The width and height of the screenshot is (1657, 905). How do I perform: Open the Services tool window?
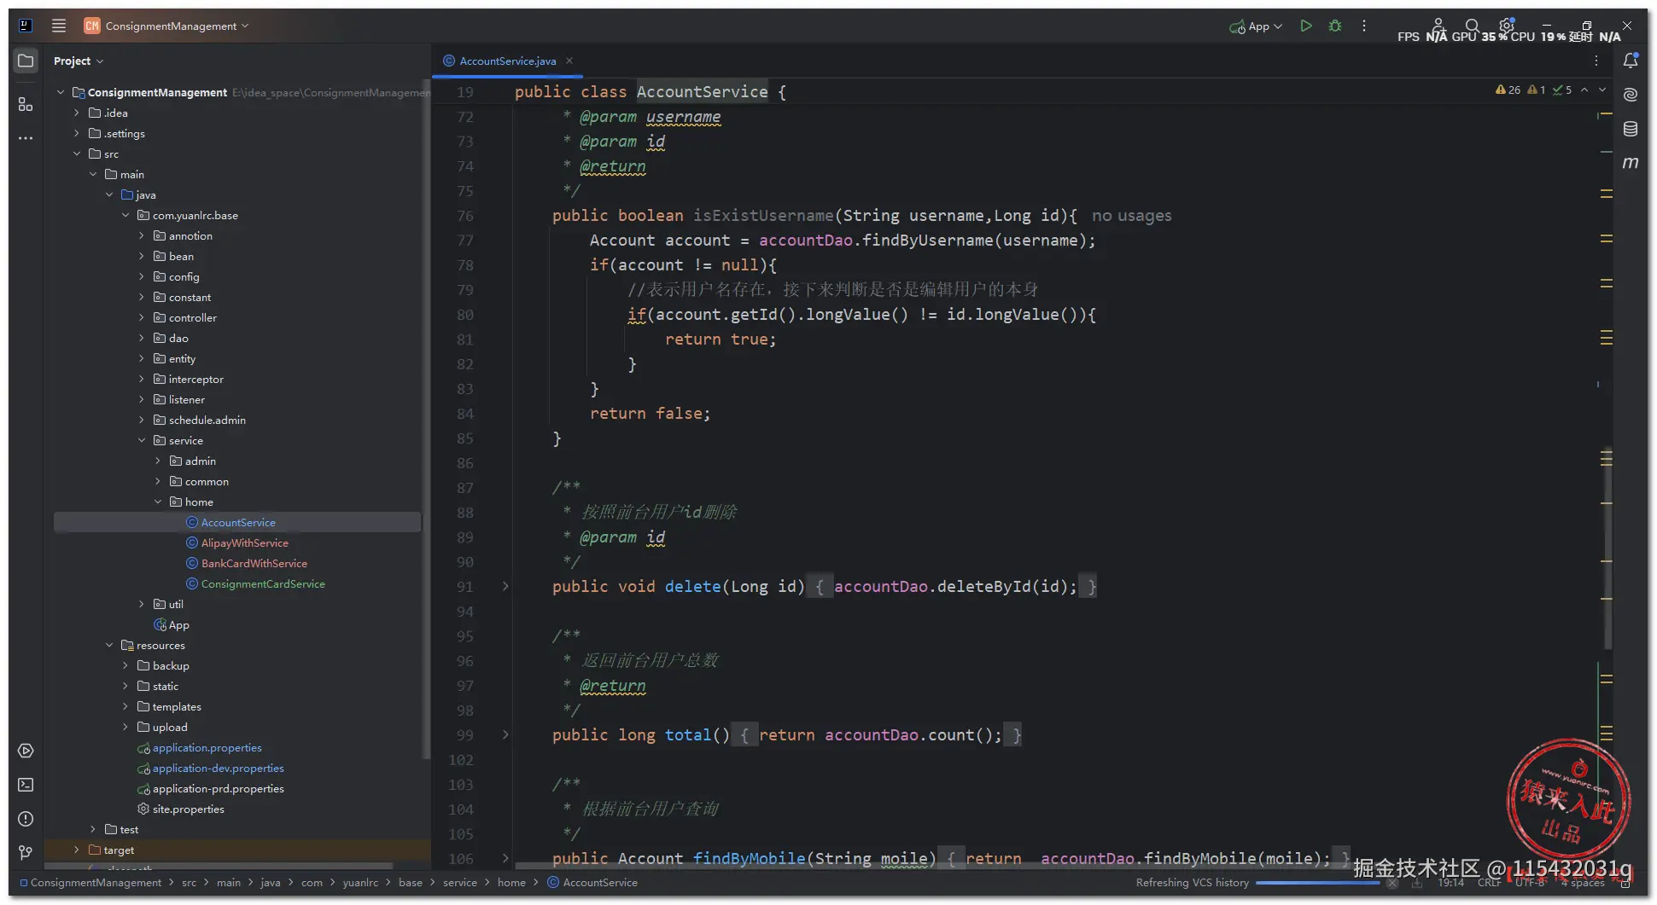pos(26,751)
